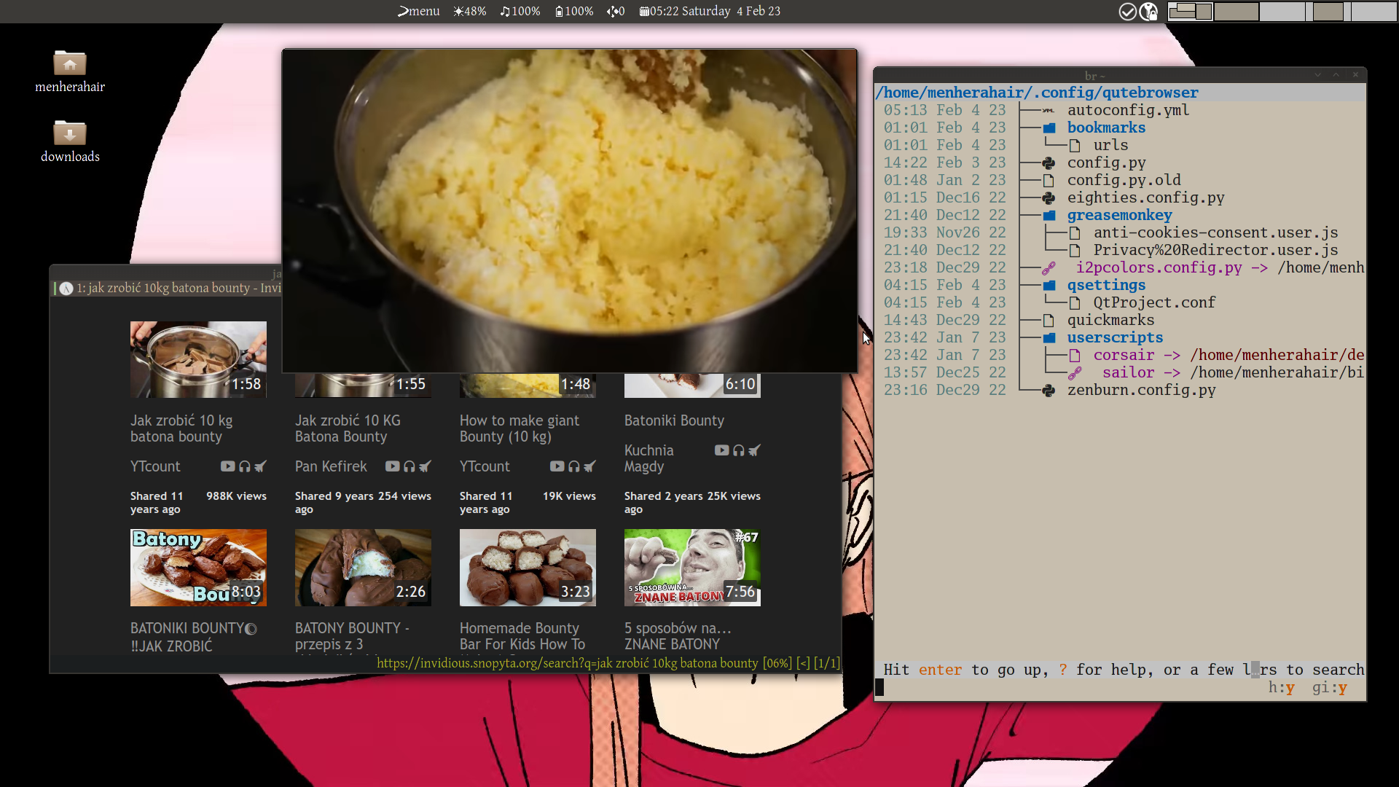Open the menherahair home folder icon
This screenshot has height=787, width=1399.
coord(70,64)
